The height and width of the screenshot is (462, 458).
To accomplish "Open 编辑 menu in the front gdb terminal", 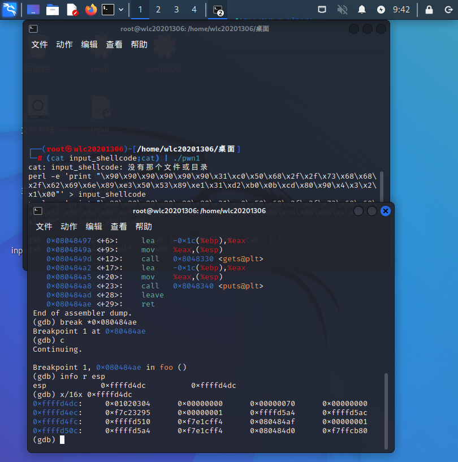I will tap(94, 227).
